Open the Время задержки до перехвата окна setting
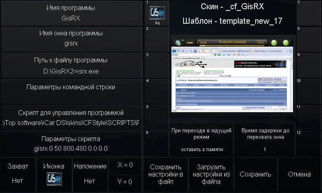Viewport: 322px width, 193px height. click(264, 140)
